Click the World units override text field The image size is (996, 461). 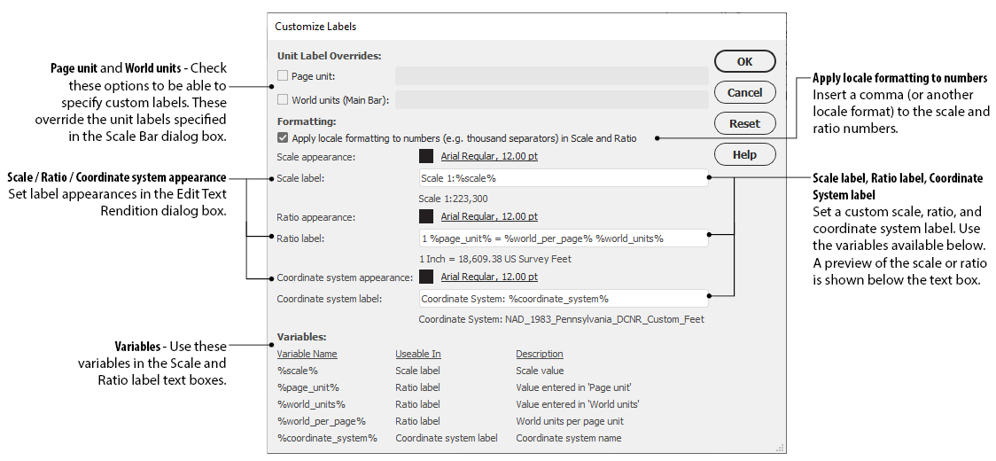coord(550,100)
